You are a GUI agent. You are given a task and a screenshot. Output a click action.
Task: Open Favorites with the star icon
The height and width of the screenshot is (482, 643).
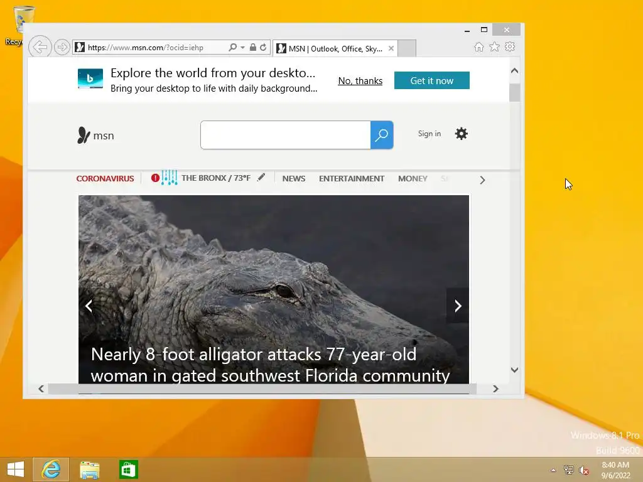pos(495,47)
